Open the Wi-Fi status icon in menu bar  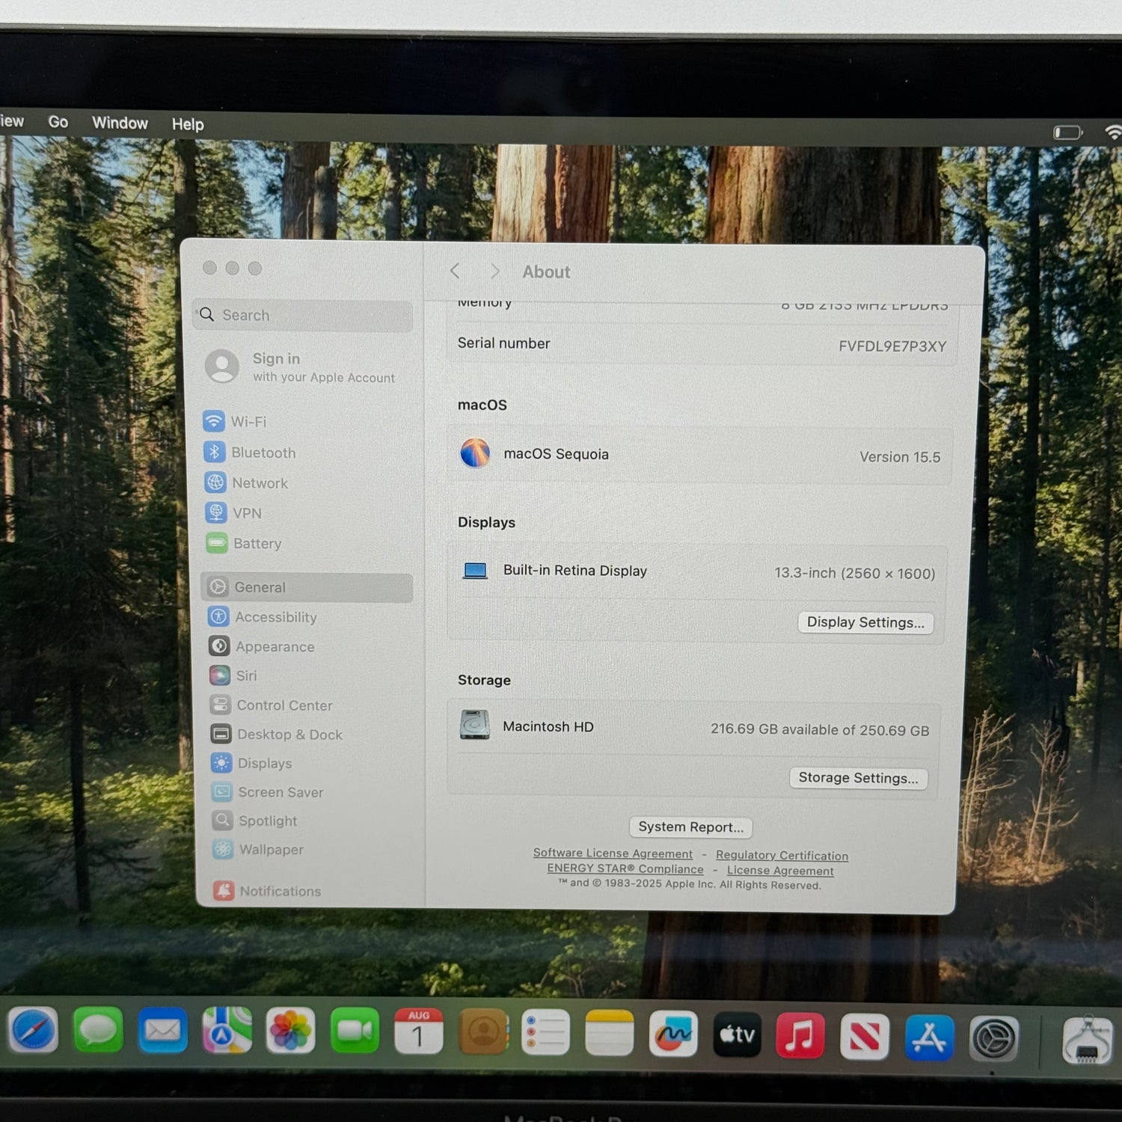coord(1113,132)
